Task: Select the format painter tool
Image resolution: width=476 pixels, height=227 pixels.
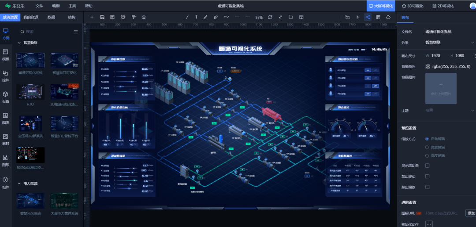Action: click(134, 17)
